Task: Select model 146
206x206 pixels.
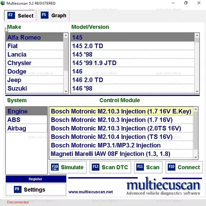Action: pos(132,71)
